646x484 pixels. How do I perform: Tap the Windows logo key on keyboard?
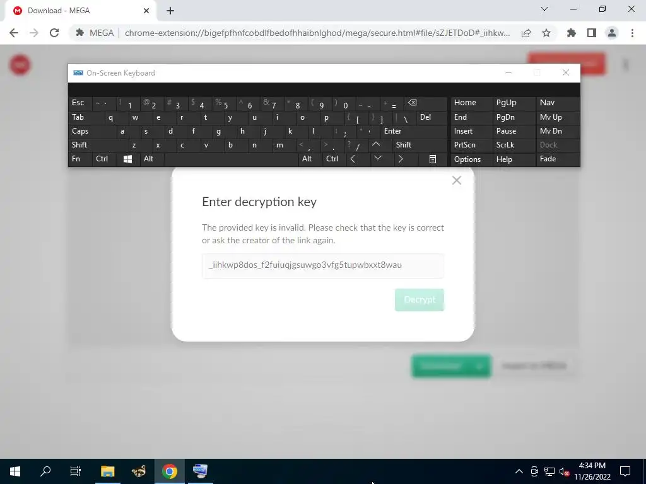tap(127, 159)
